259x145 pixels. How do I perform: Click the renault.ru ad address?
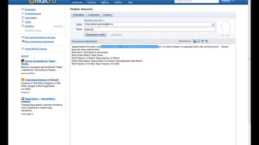25,92
